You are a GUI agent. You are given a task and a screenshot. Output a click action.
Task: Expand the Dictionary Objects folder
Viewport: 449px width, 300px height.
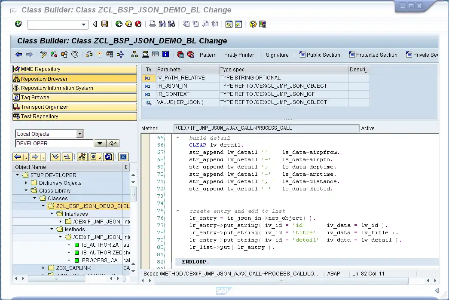point(26,183)
